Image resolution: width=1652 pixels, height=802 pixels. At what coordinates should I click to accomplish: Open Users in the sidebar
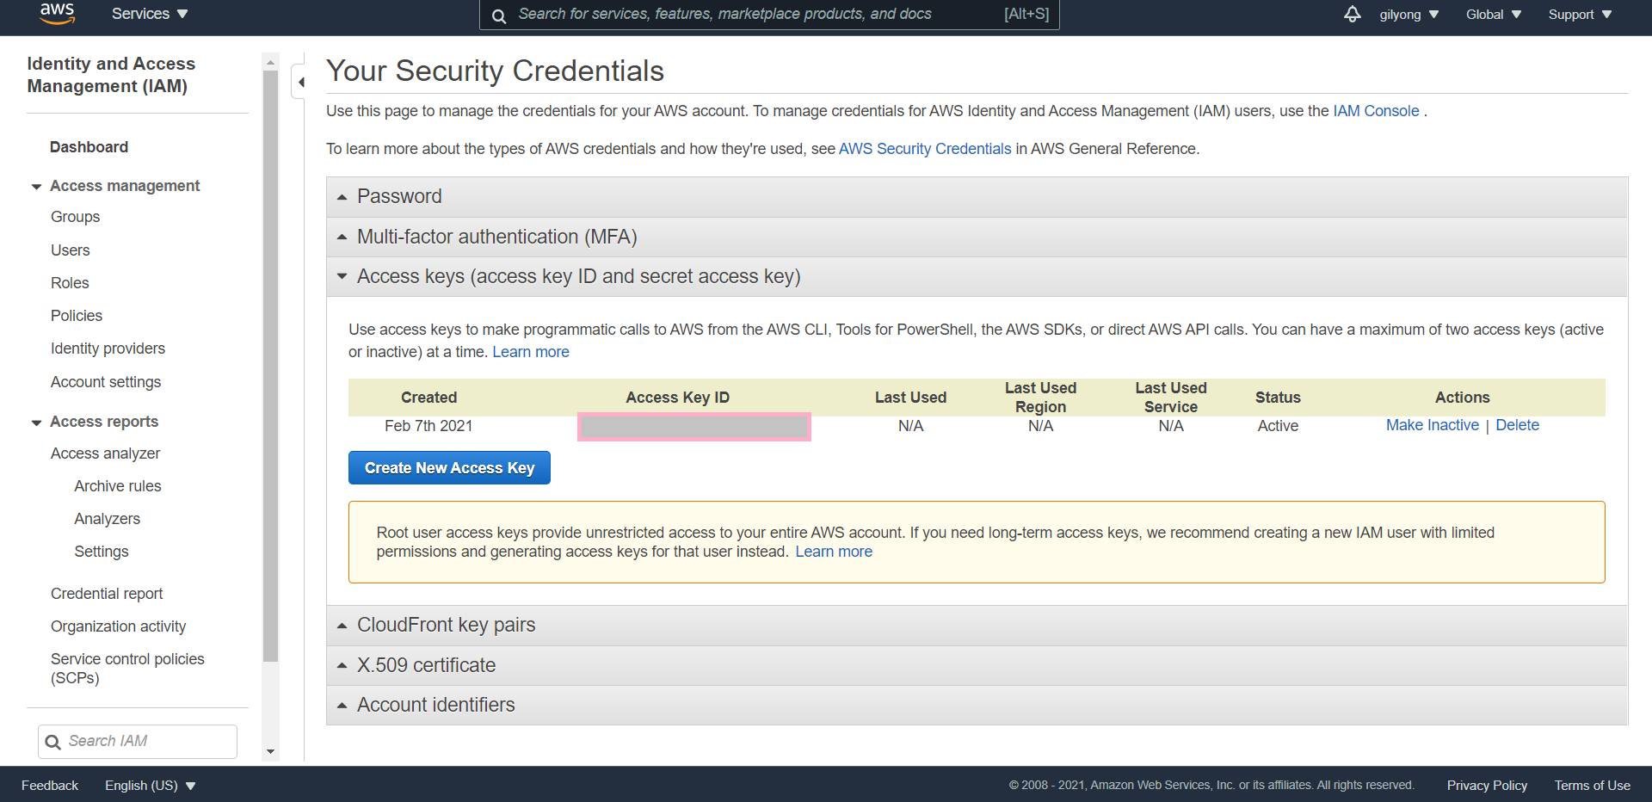click(70, 250)
